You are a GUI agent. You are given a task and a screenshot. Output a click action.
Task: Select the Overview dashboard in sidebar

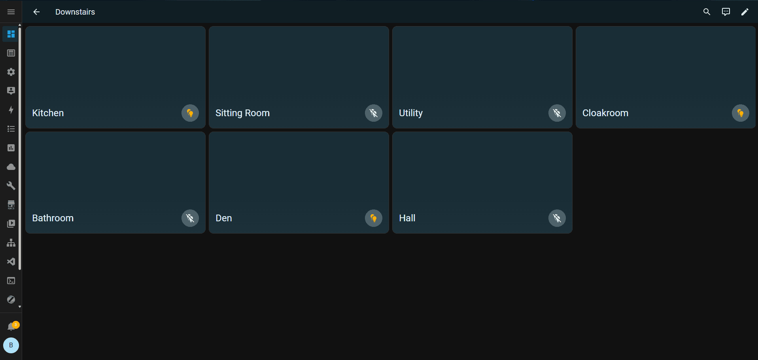point(11,34)
